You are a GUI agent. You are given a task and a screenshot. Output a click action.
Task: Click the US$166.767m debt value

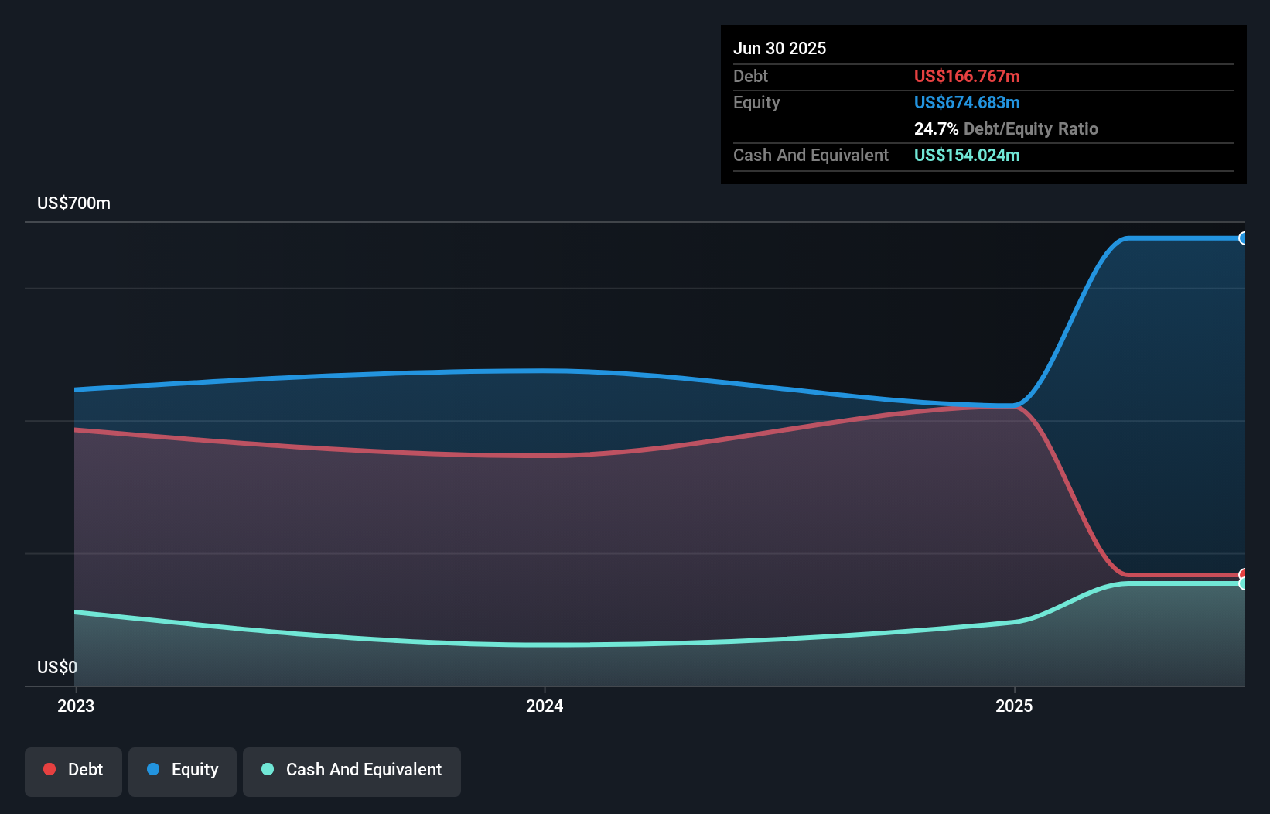pos(967,76)
